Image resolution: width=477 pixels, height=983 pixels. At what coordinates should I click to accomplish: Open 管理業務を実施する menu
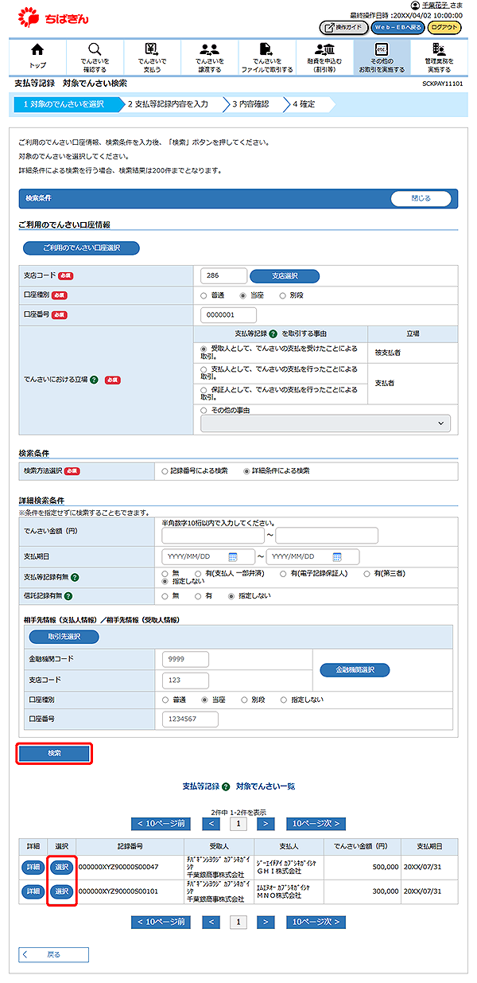tap(439, 57)
